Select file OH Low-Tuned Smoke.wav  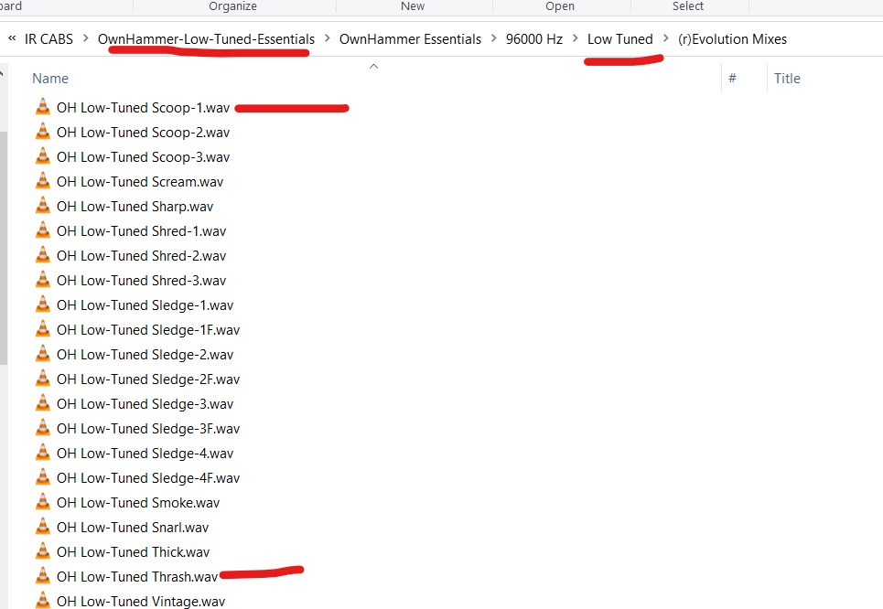coord(138,503)
